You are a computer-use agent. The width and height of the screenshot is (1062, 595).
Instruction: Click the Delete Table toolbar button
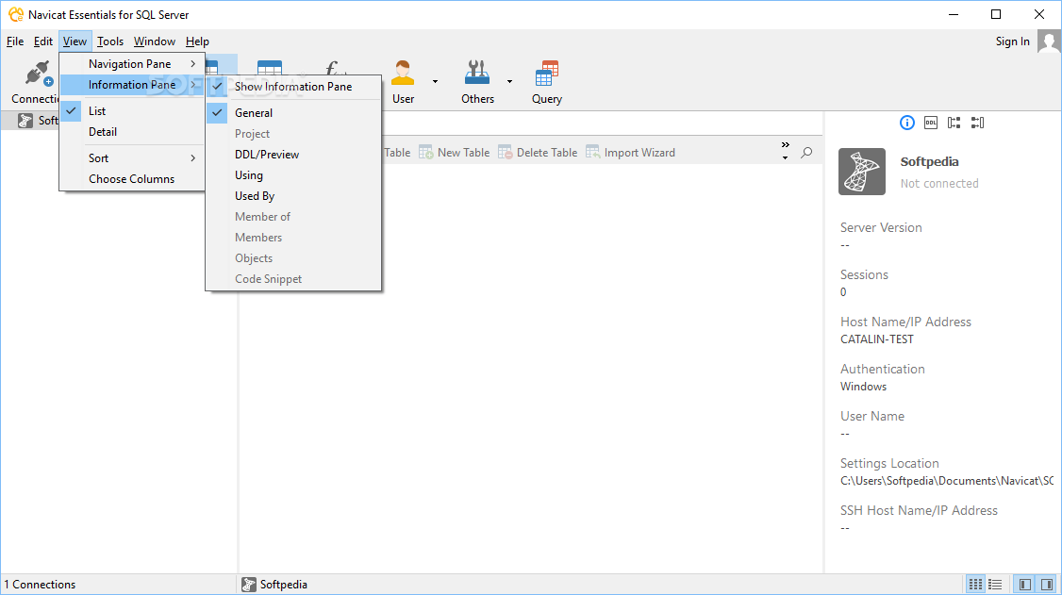click(x=537, y=153)
